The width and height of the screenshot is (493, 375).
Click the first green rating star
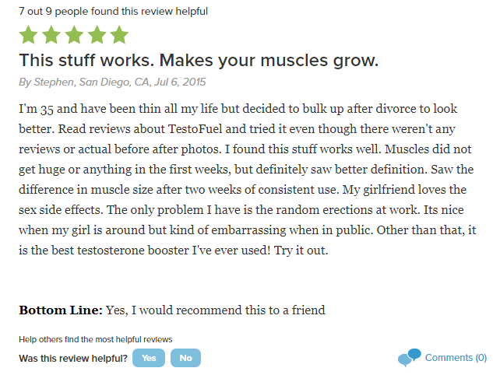[x=28, y=34]
